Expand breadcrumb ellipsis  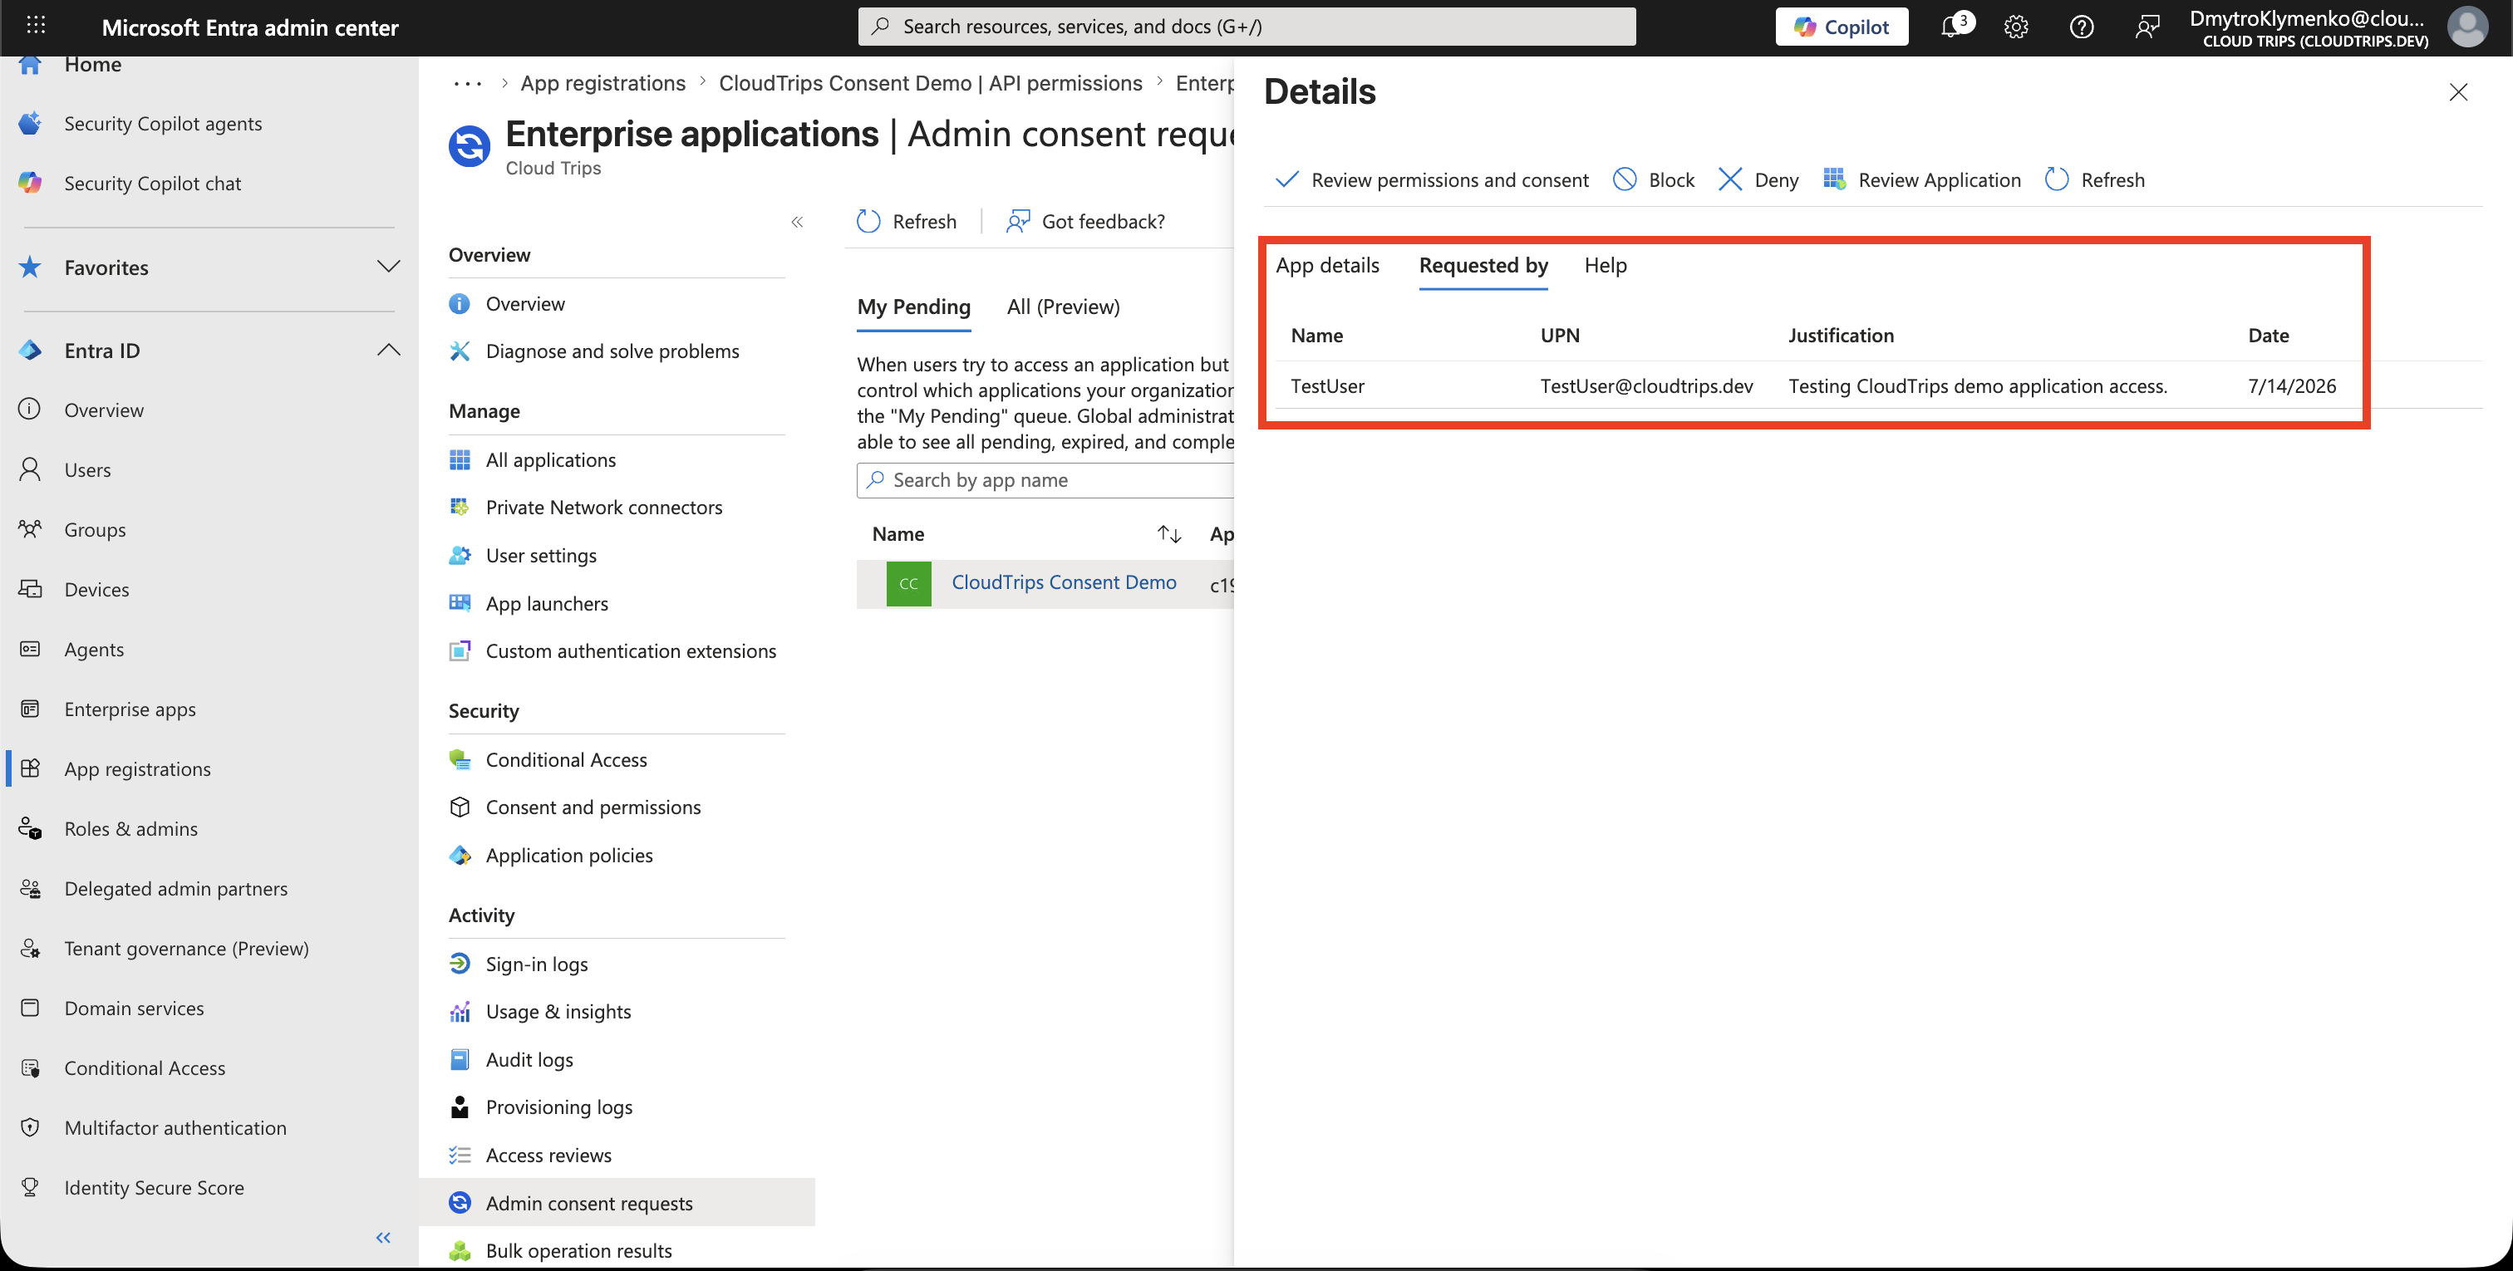click(467, 83)
